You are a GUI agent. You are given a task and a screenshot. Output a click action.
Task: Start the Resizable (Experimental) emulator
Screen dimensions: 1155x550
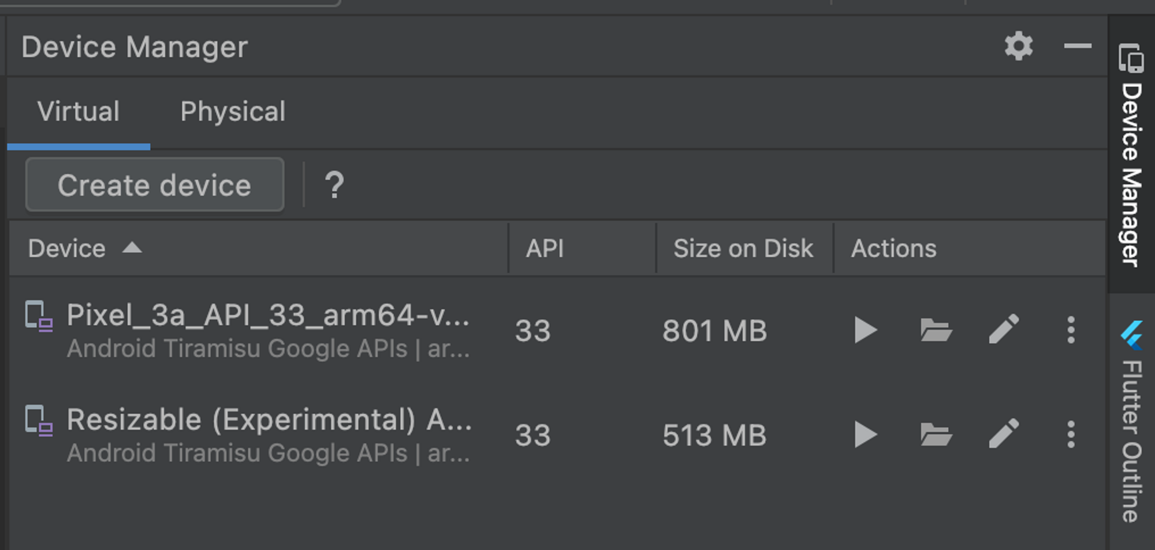click(x=865, y=435)
